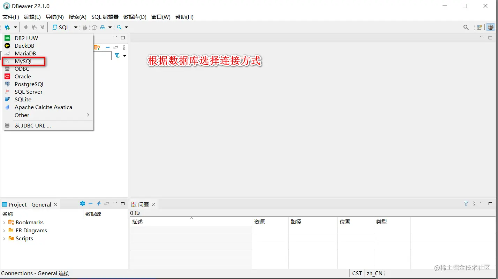Click the Disconnect toolbar icon

coord(42,27)
